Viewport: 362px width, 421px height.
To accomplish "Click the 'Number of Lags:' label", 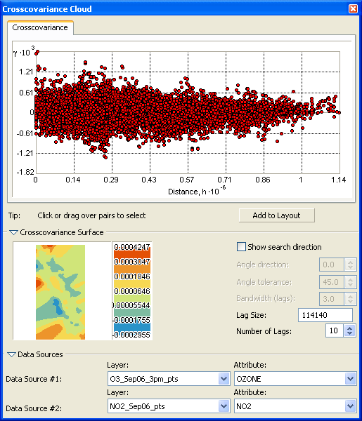I will tap(264, 331).
